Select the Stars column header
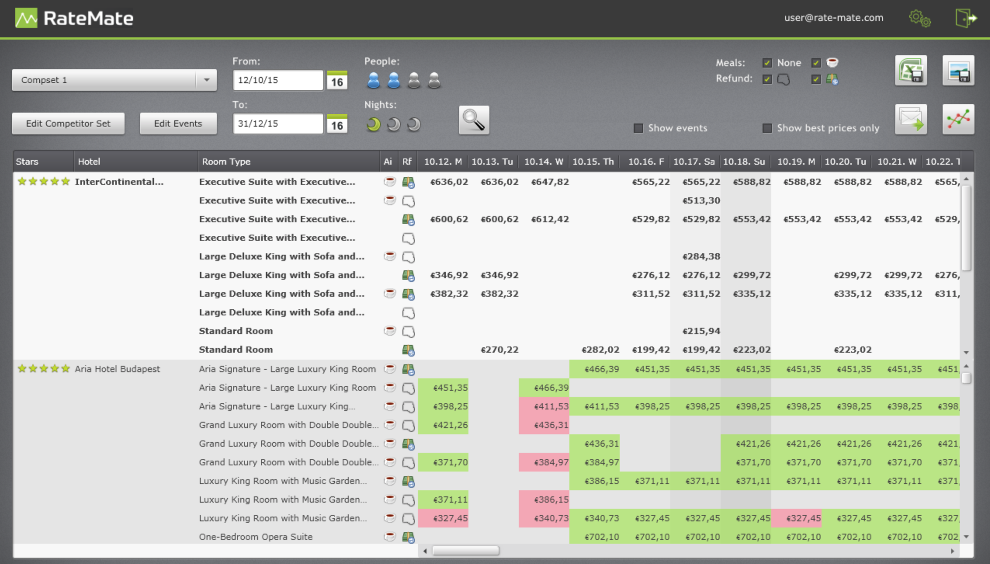990x564 pixels. coord(27,162)
